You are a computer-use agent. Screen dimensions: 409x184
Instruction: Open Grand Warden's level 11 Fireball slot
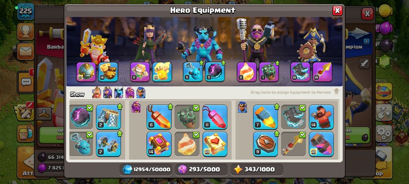point(247,72)
